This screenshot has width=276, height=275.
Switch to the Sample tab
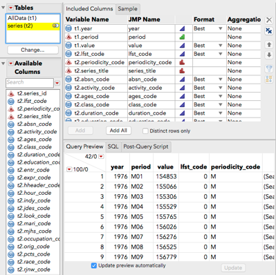[127, 9]
